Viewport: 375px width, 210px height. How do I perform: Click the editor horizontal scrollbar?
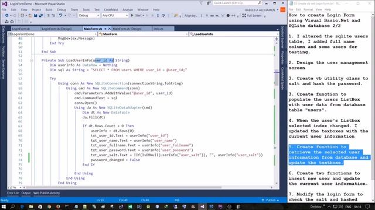coord(123,188)
